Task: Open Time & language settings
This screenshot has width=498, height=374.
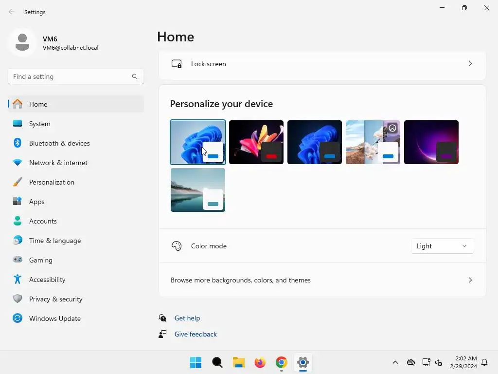Action: [x=76, y=241]
